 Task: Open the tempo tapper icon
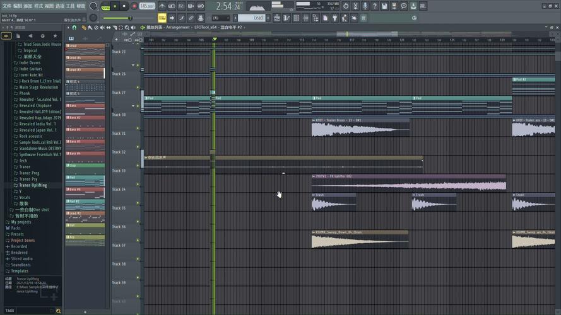[345, 18]
